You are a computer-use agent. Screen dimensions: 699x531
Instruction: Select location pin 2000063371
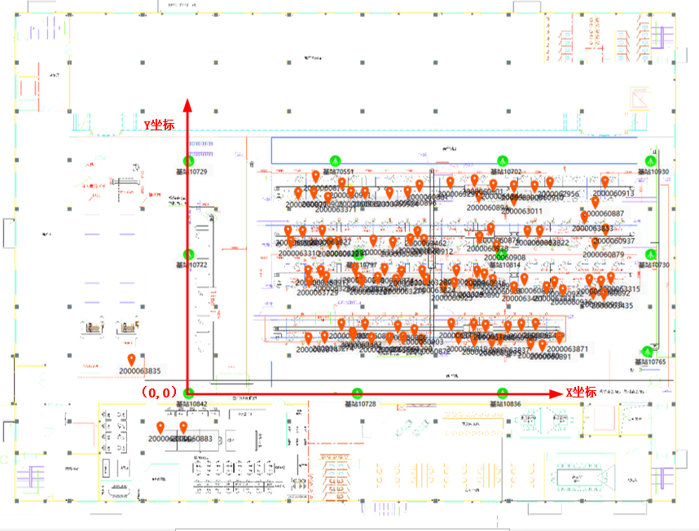[x=328, y=198]
